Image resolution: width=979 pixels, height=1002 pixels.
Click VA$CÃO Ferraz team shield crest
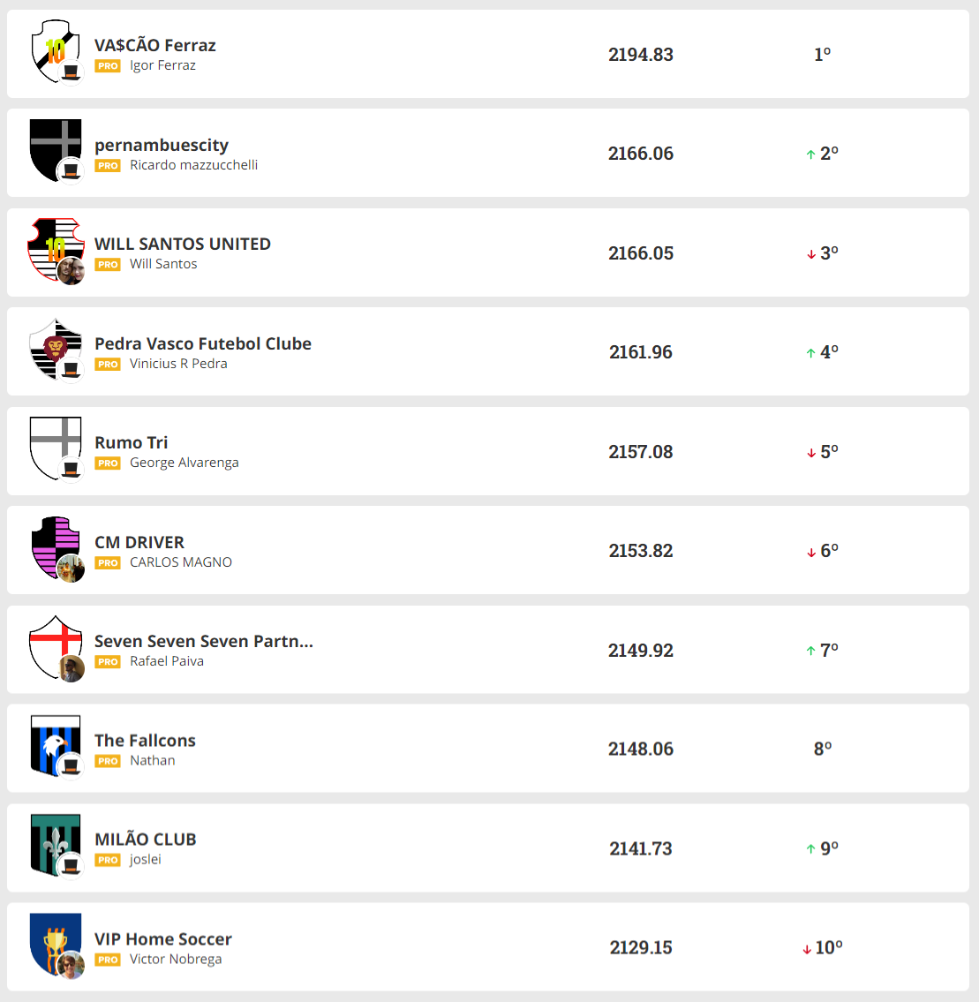tap(55, 51)
